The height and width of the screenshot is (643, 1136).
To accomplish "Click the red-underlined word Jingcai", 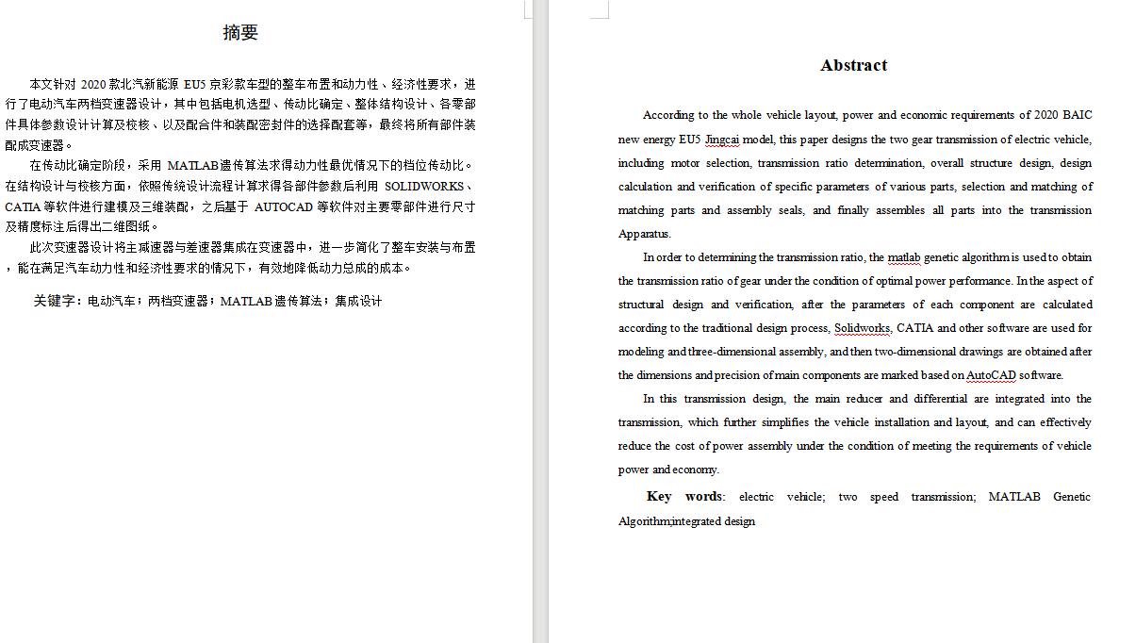I will tap(722, 140).
